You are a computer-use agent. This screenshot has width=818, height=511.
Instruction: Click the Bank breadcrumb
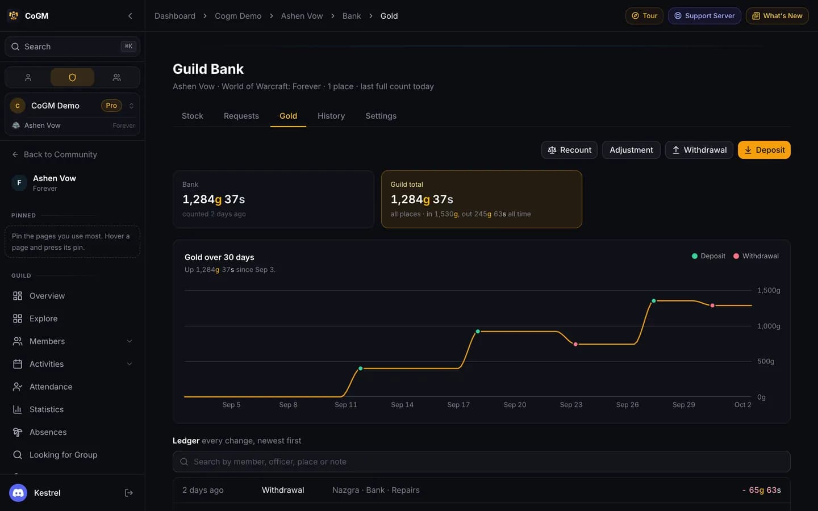[x=352, y=16]
